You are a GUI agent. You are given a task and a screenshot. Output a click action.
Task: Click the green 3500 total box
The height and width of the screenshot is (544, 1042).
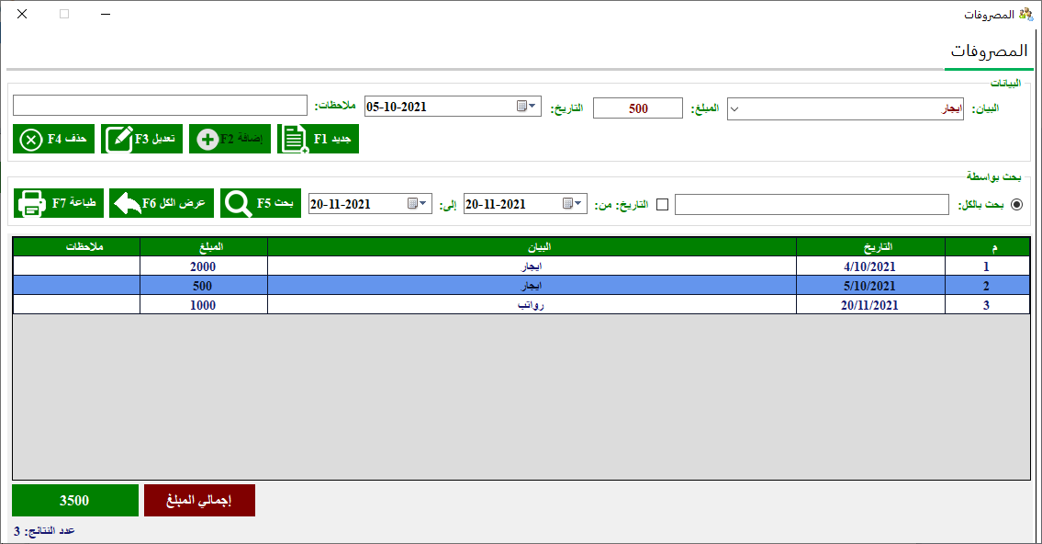tap(74, 501)
